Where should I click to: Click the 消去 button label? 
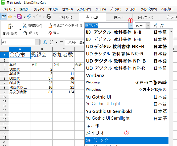[x=56, y=33]
